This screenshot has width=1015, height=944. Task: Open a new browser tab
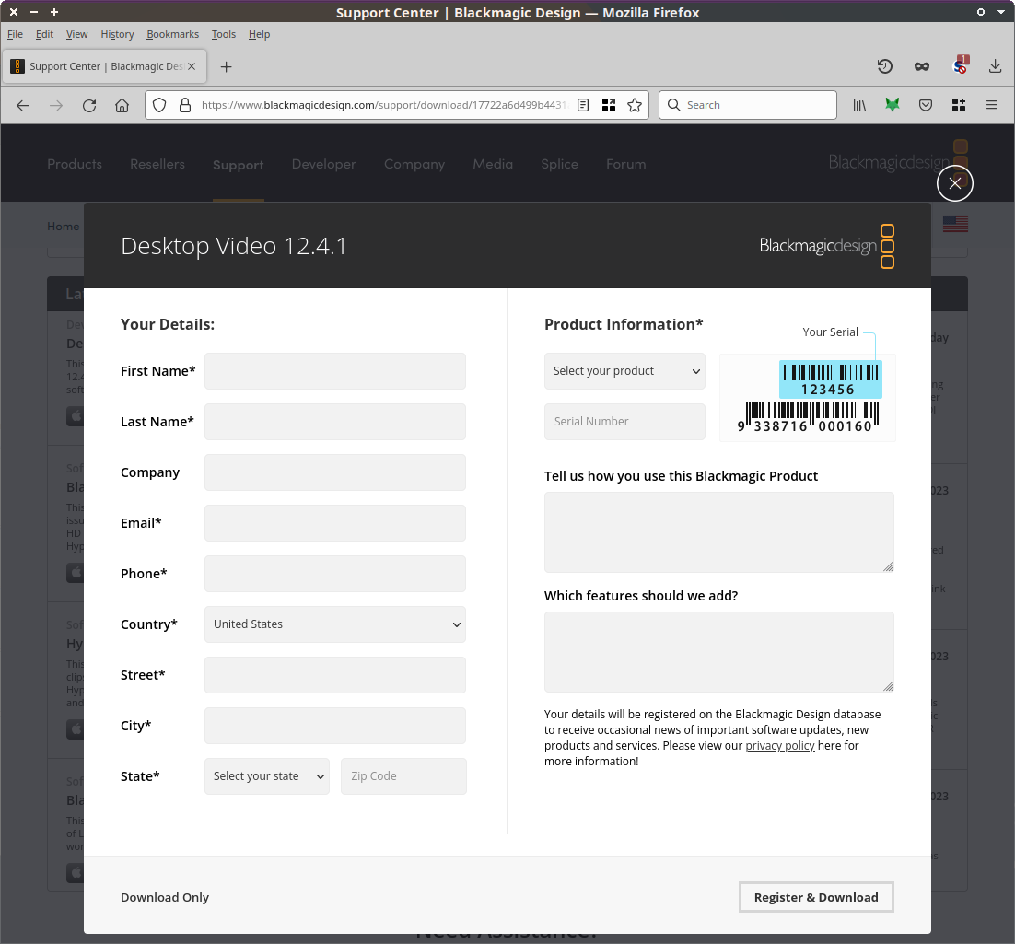tap(226, 66)
